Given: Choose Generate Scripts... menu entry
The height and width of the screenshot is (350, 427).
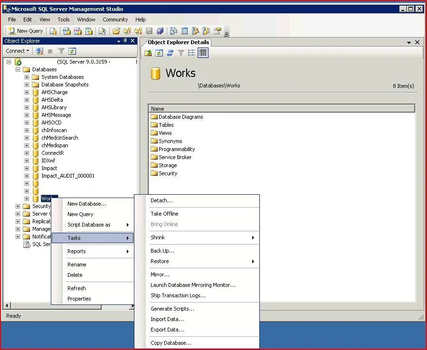Looking at the screenshot, I should (198, 309).
